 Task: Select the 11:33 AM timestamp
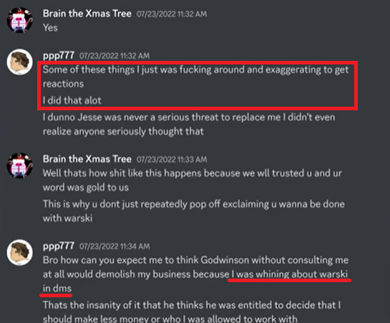tap(172, 159)
